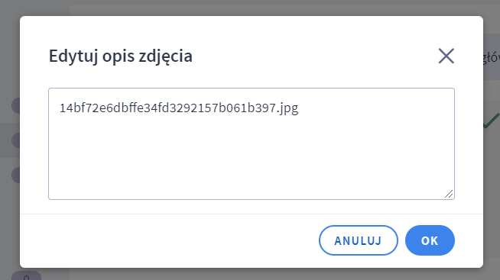Screen dimensions: 500x280
Task: Click the lowest purple circle beside the dialog
Action: click(15, 175)
